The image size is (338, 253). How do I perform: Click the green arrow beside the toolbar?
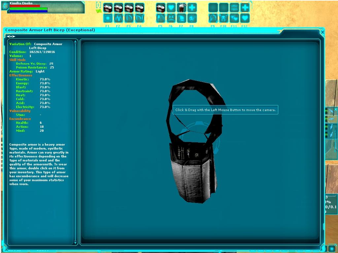tap(99, 11)
